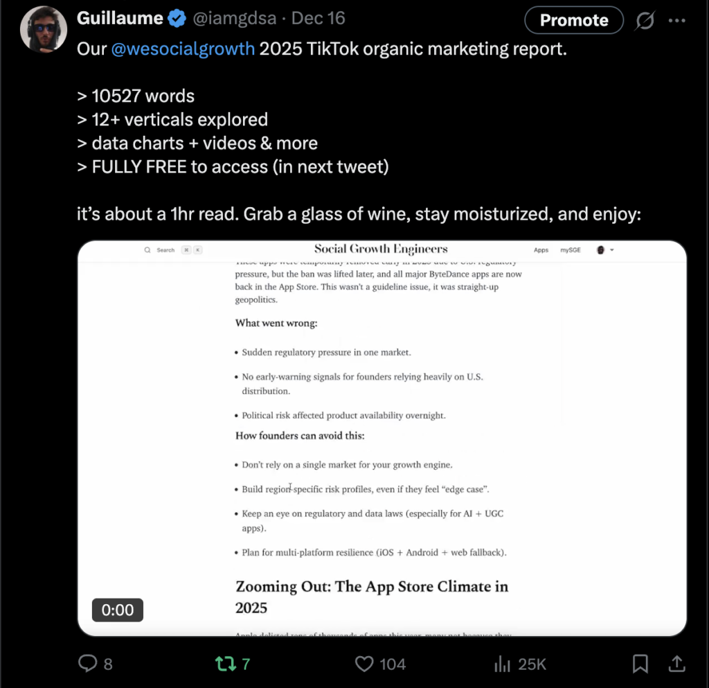Screen dimensions: 709x688
Task: Click the Grok circle-slash icon
Action: click(645, 21)
